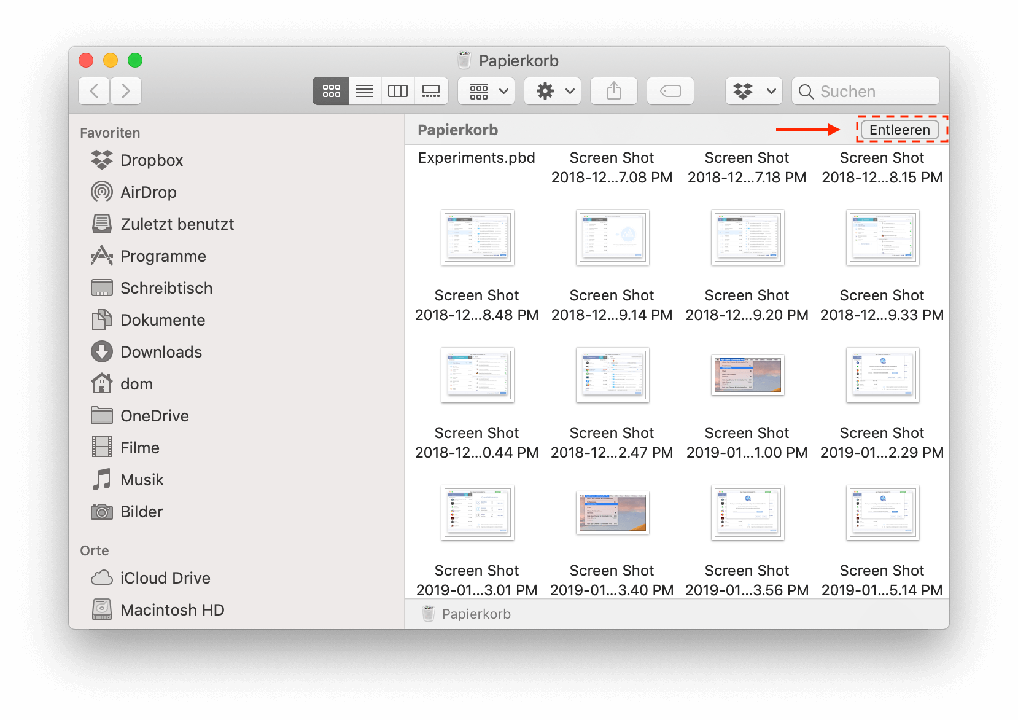The height and width of the screenshot is (720, 1018).
Task: Click the Screen Shot 2019-01...3.40 PM label
Action: pyautogui.click(x=612, y=580)
